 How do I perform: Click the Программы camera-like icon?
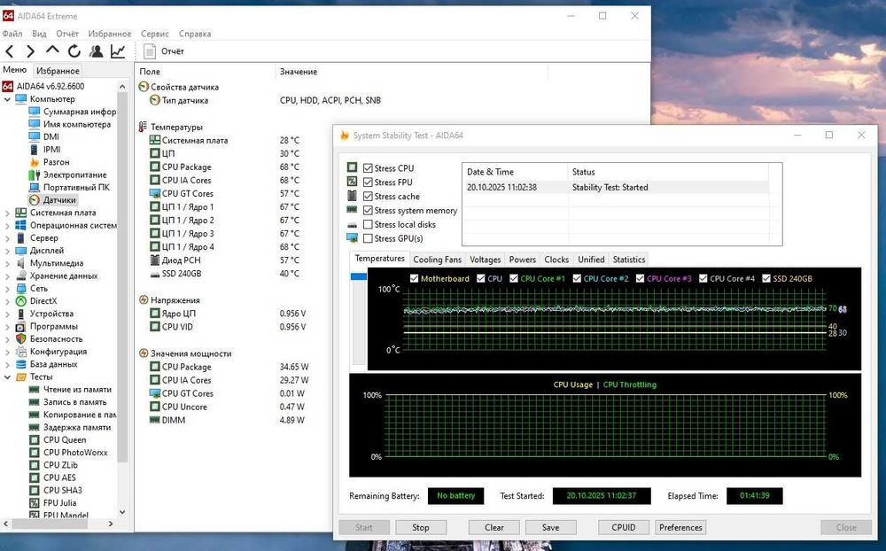21,327
